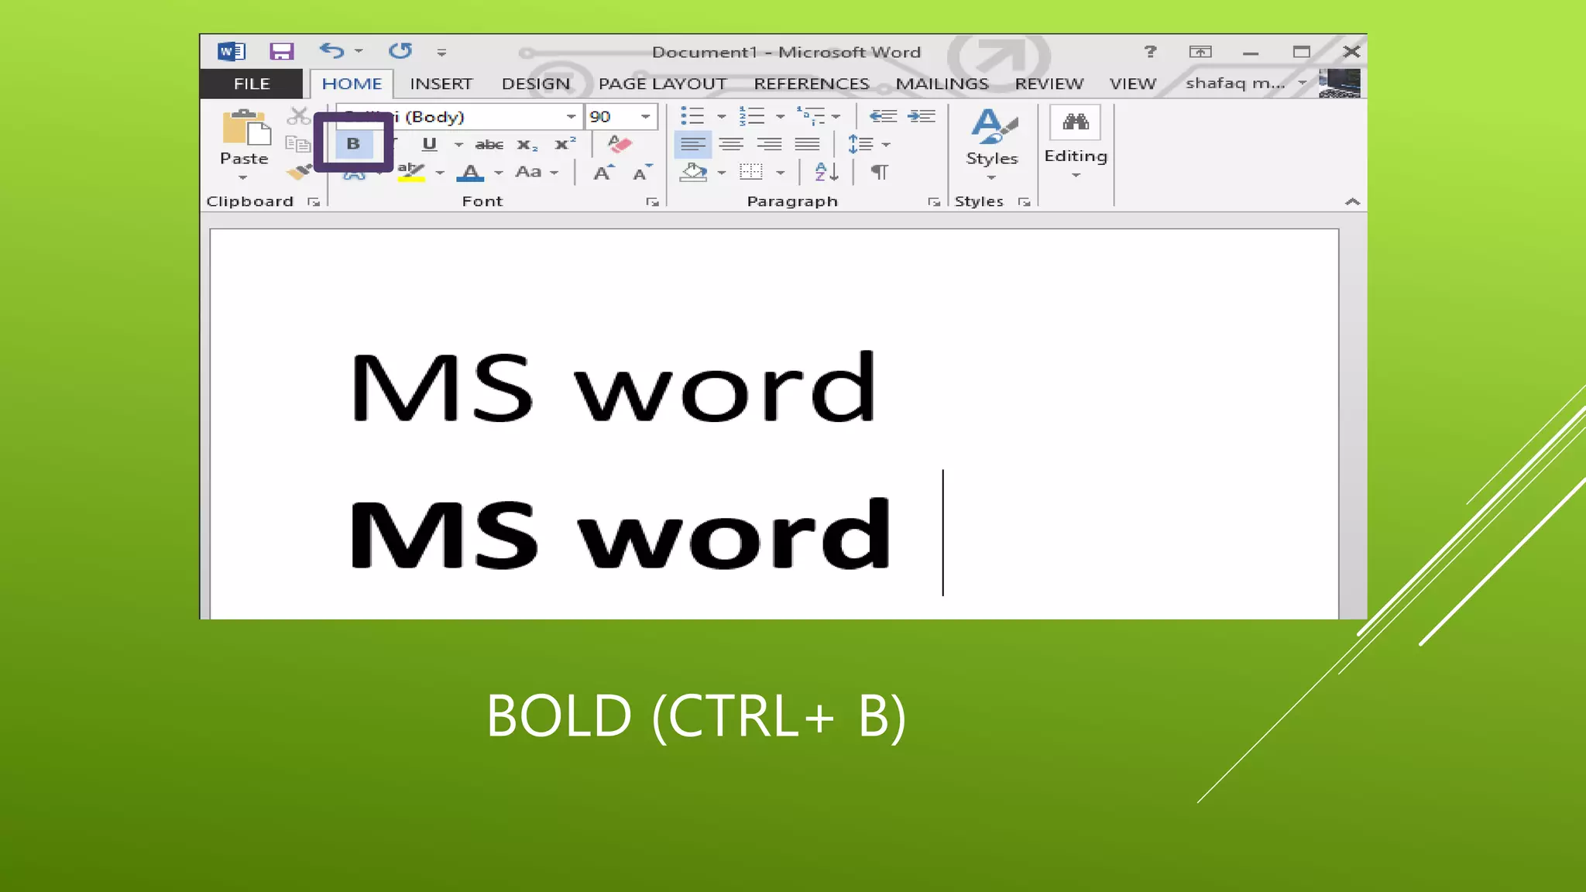Open the Word application icon menu
Viewport: 1586px width, 892px height.
pos(231,51)
